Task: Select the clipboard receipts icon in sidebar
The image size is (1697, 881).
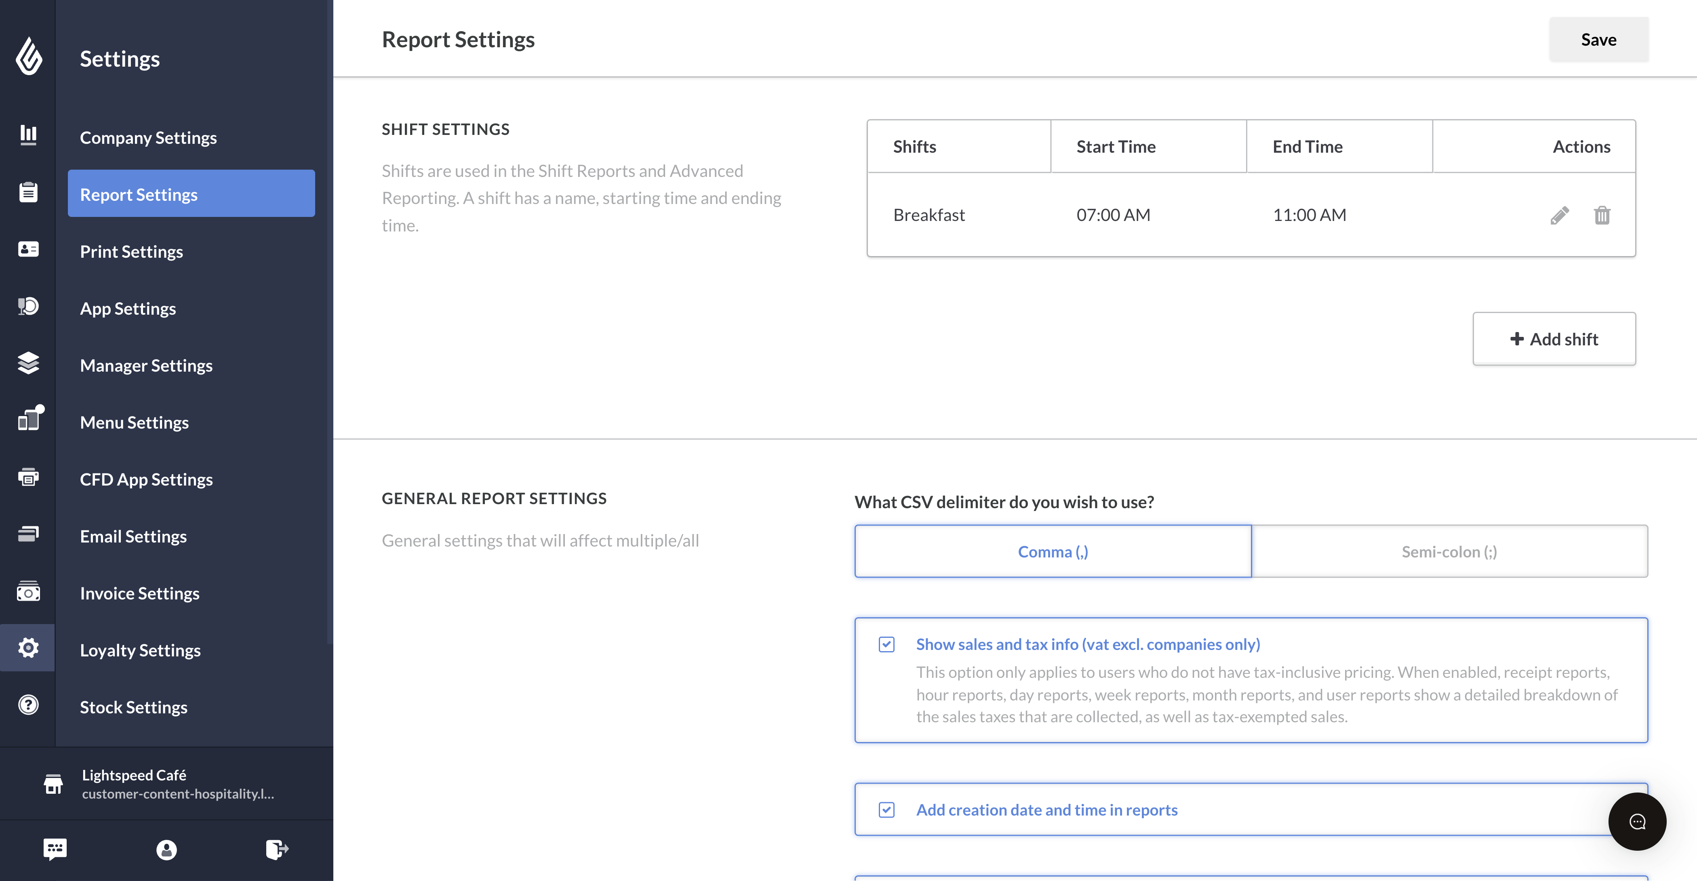Action: 27,191
